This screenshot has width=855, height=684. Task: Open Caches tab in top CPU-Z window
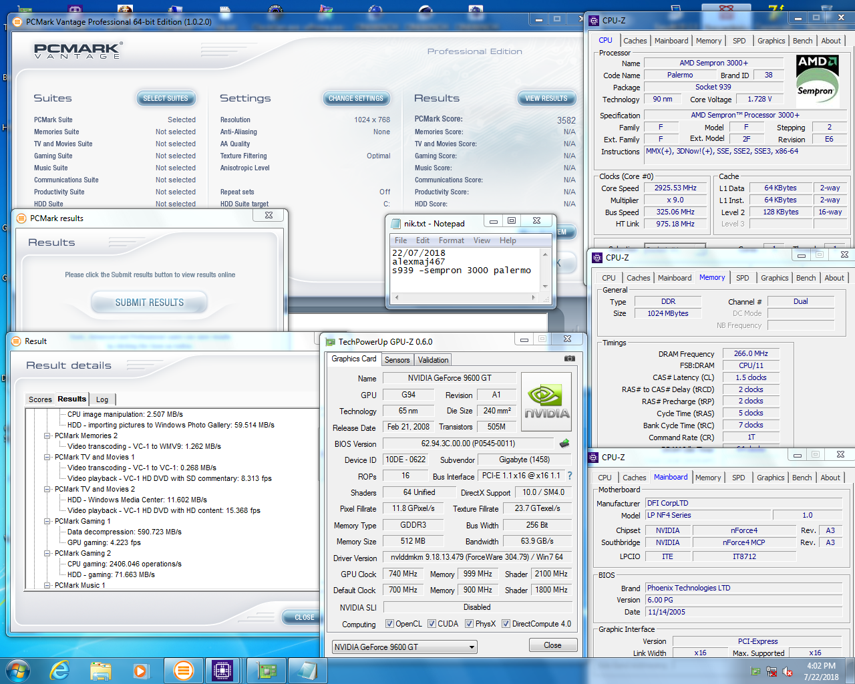[x=635, y=41]
